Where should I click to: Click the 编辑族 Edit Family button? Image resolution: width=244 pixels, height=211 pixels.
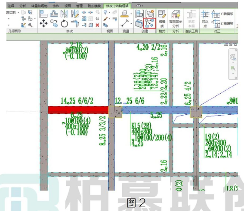coord(162,19)
